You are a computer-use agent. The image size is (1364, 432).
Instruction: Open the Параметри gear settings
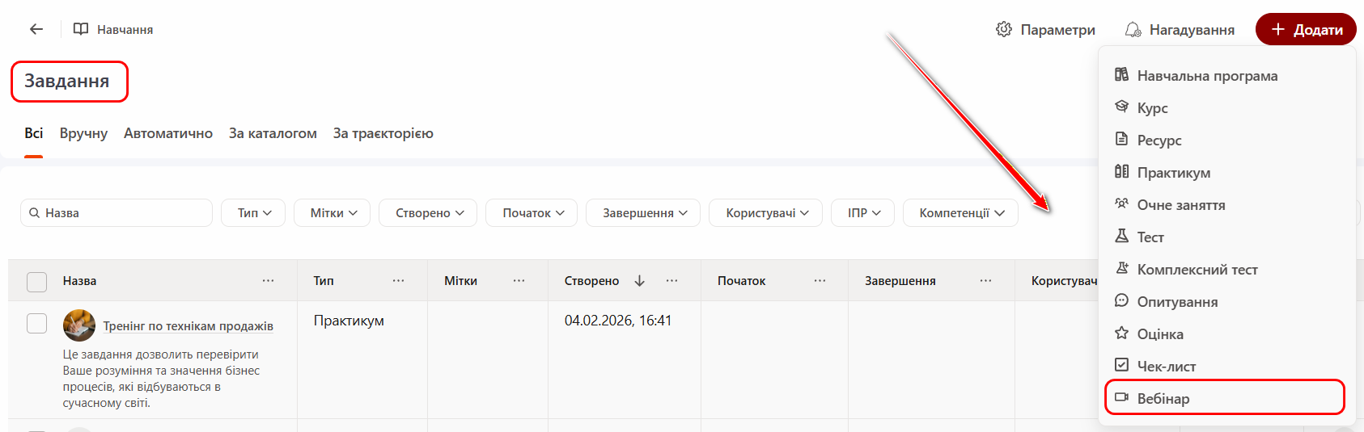[1004, 30]
